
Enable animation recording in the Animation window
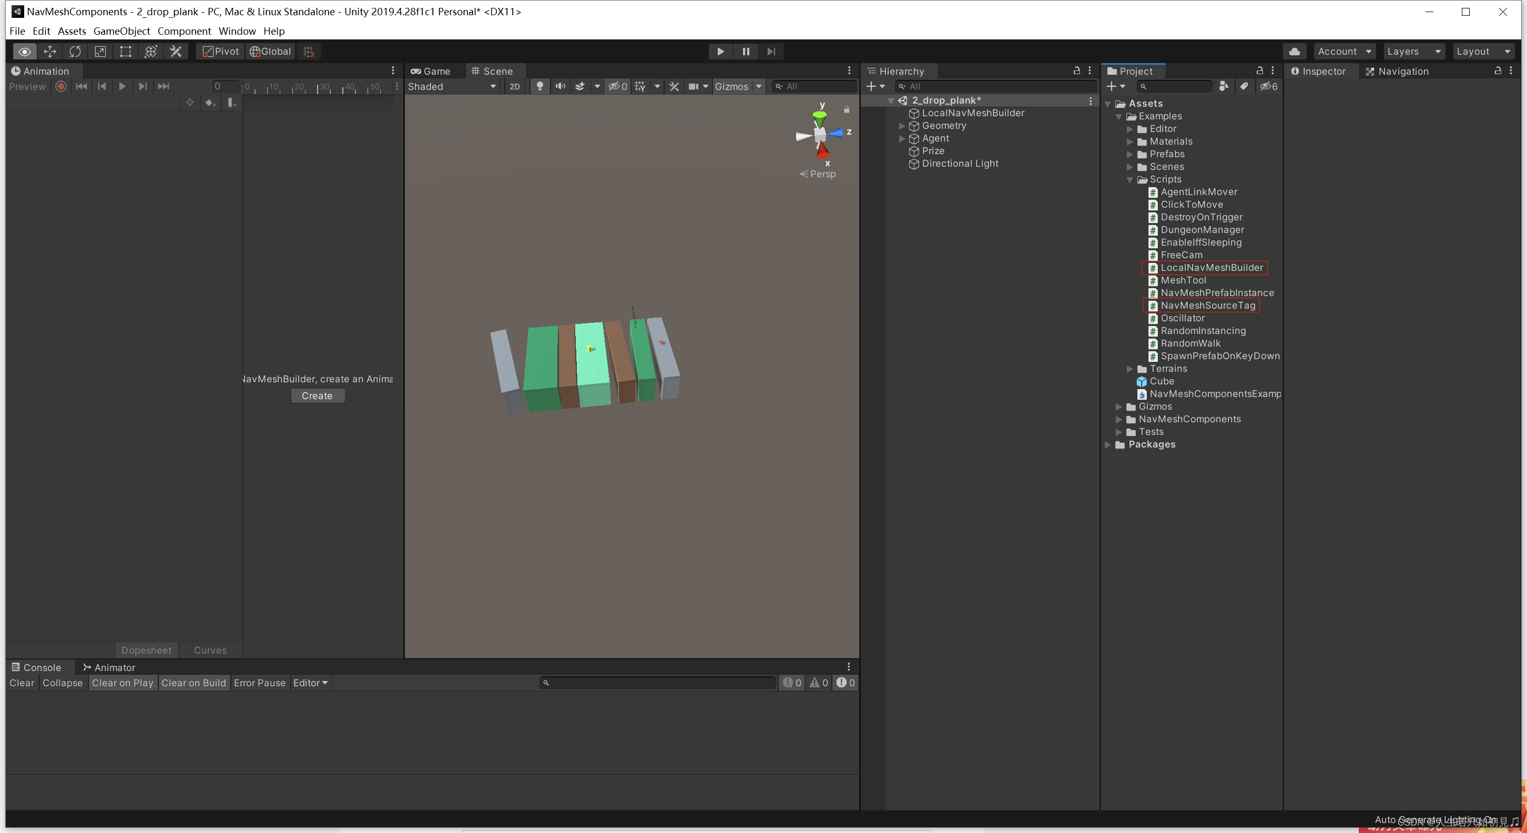(x=60, y=87)
